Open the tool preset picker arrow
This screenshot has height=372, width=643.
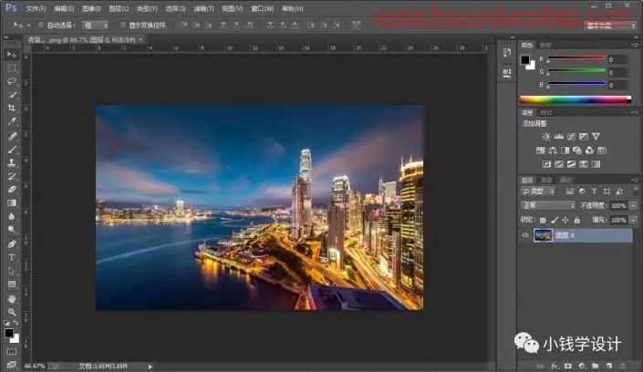28,25
